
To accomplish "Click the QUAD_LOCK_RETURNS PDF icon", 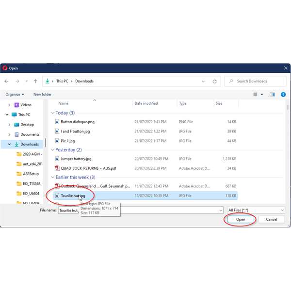I will click(57, 168).
